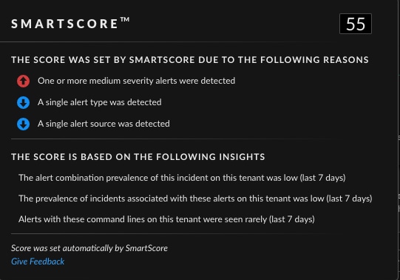Image resolution: width=400 pixels, height=280 pixels.
Task: Click the 'following insights' section heading
Action: (x=138, y=156)
